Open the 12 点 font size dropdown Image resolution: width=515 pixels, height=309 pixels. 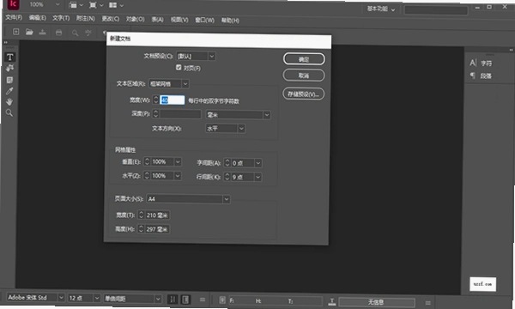[97, 298]
